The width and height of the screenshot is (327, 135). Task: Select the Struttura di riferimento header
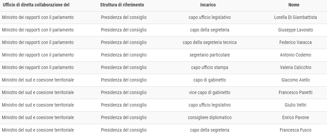pyautogui.click(x=122, y=5)
